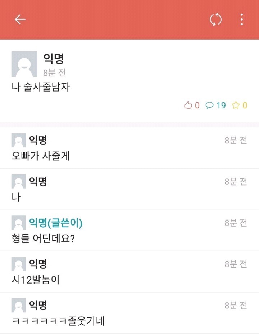Open the three-dot overflow menu
Viewport: 259px width, 334px height.
coord(242,20)
